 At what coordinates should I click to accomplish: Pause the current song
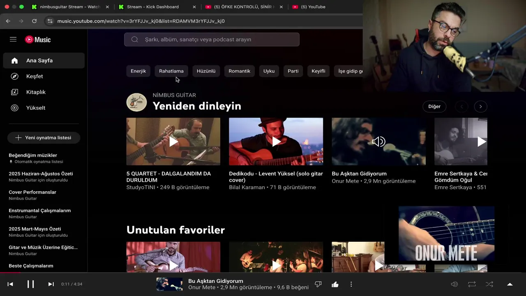click(31, 284)
